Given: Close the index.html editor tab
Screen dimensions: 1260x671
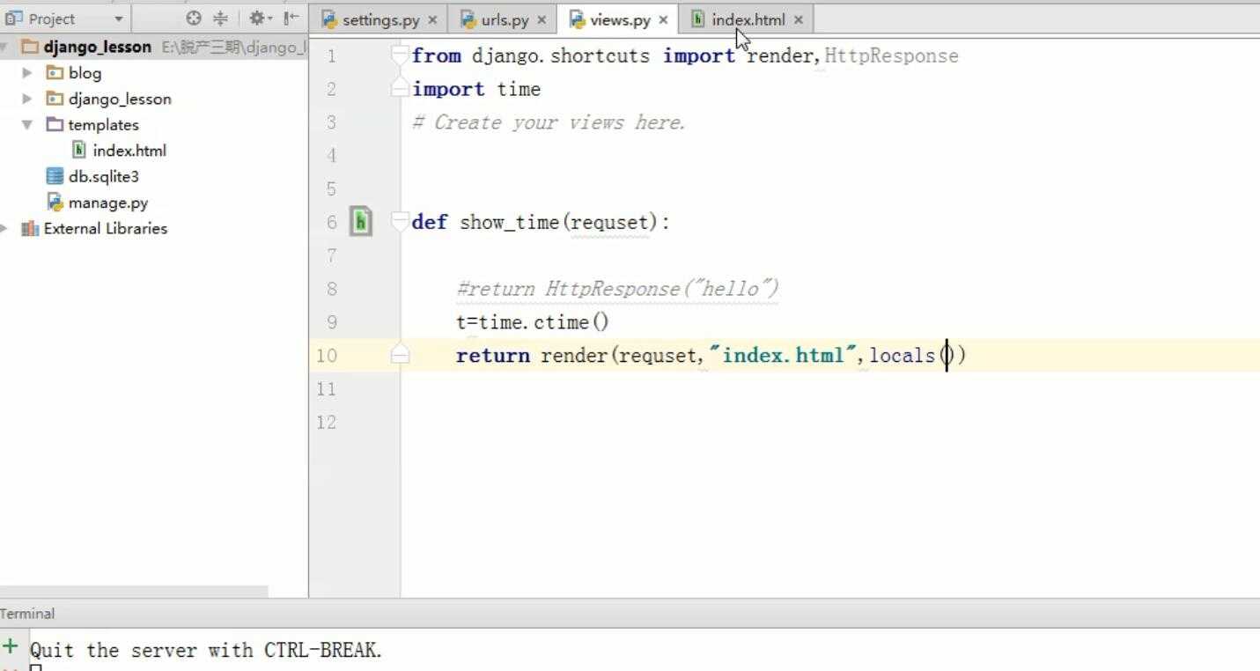Looking at the screenshot, I should [x=798, y=19].
